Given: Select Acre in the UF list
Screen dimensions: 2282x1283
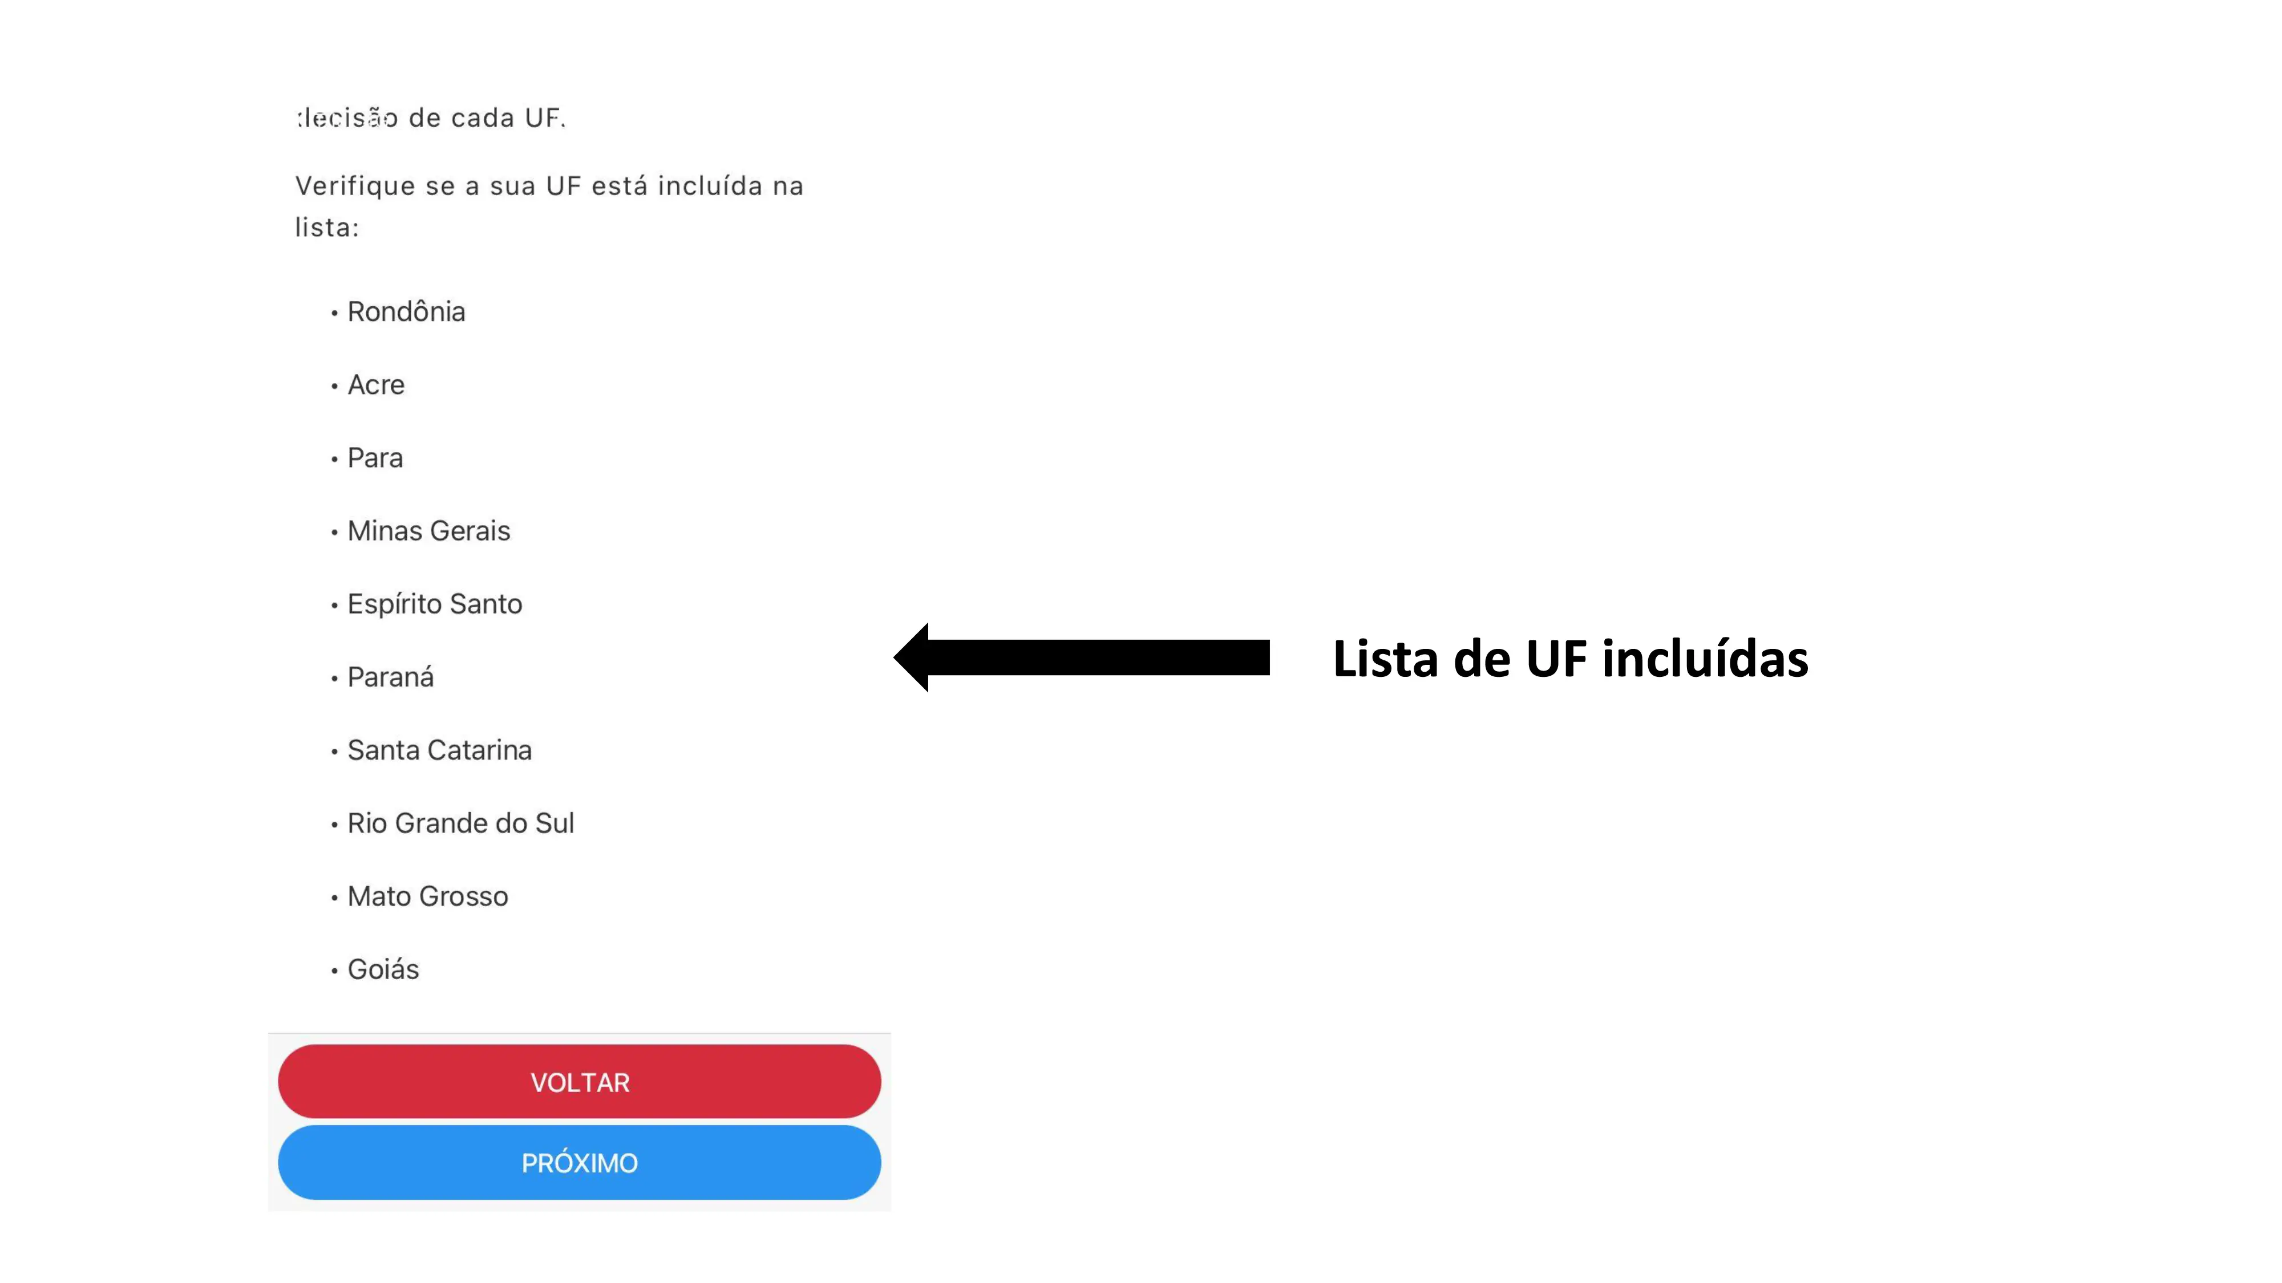Looking at the screenshot, I should [375, 385].
